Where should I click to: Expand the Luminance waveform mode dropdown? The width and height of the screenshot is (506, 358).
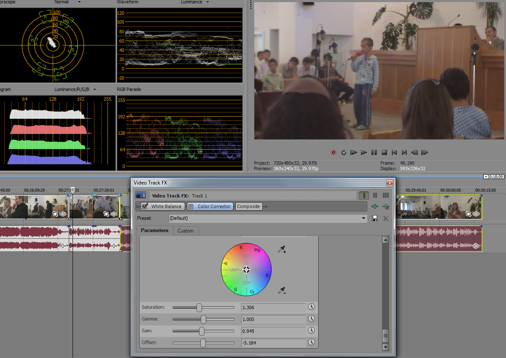pyautogui.click(x=207, y=2)
